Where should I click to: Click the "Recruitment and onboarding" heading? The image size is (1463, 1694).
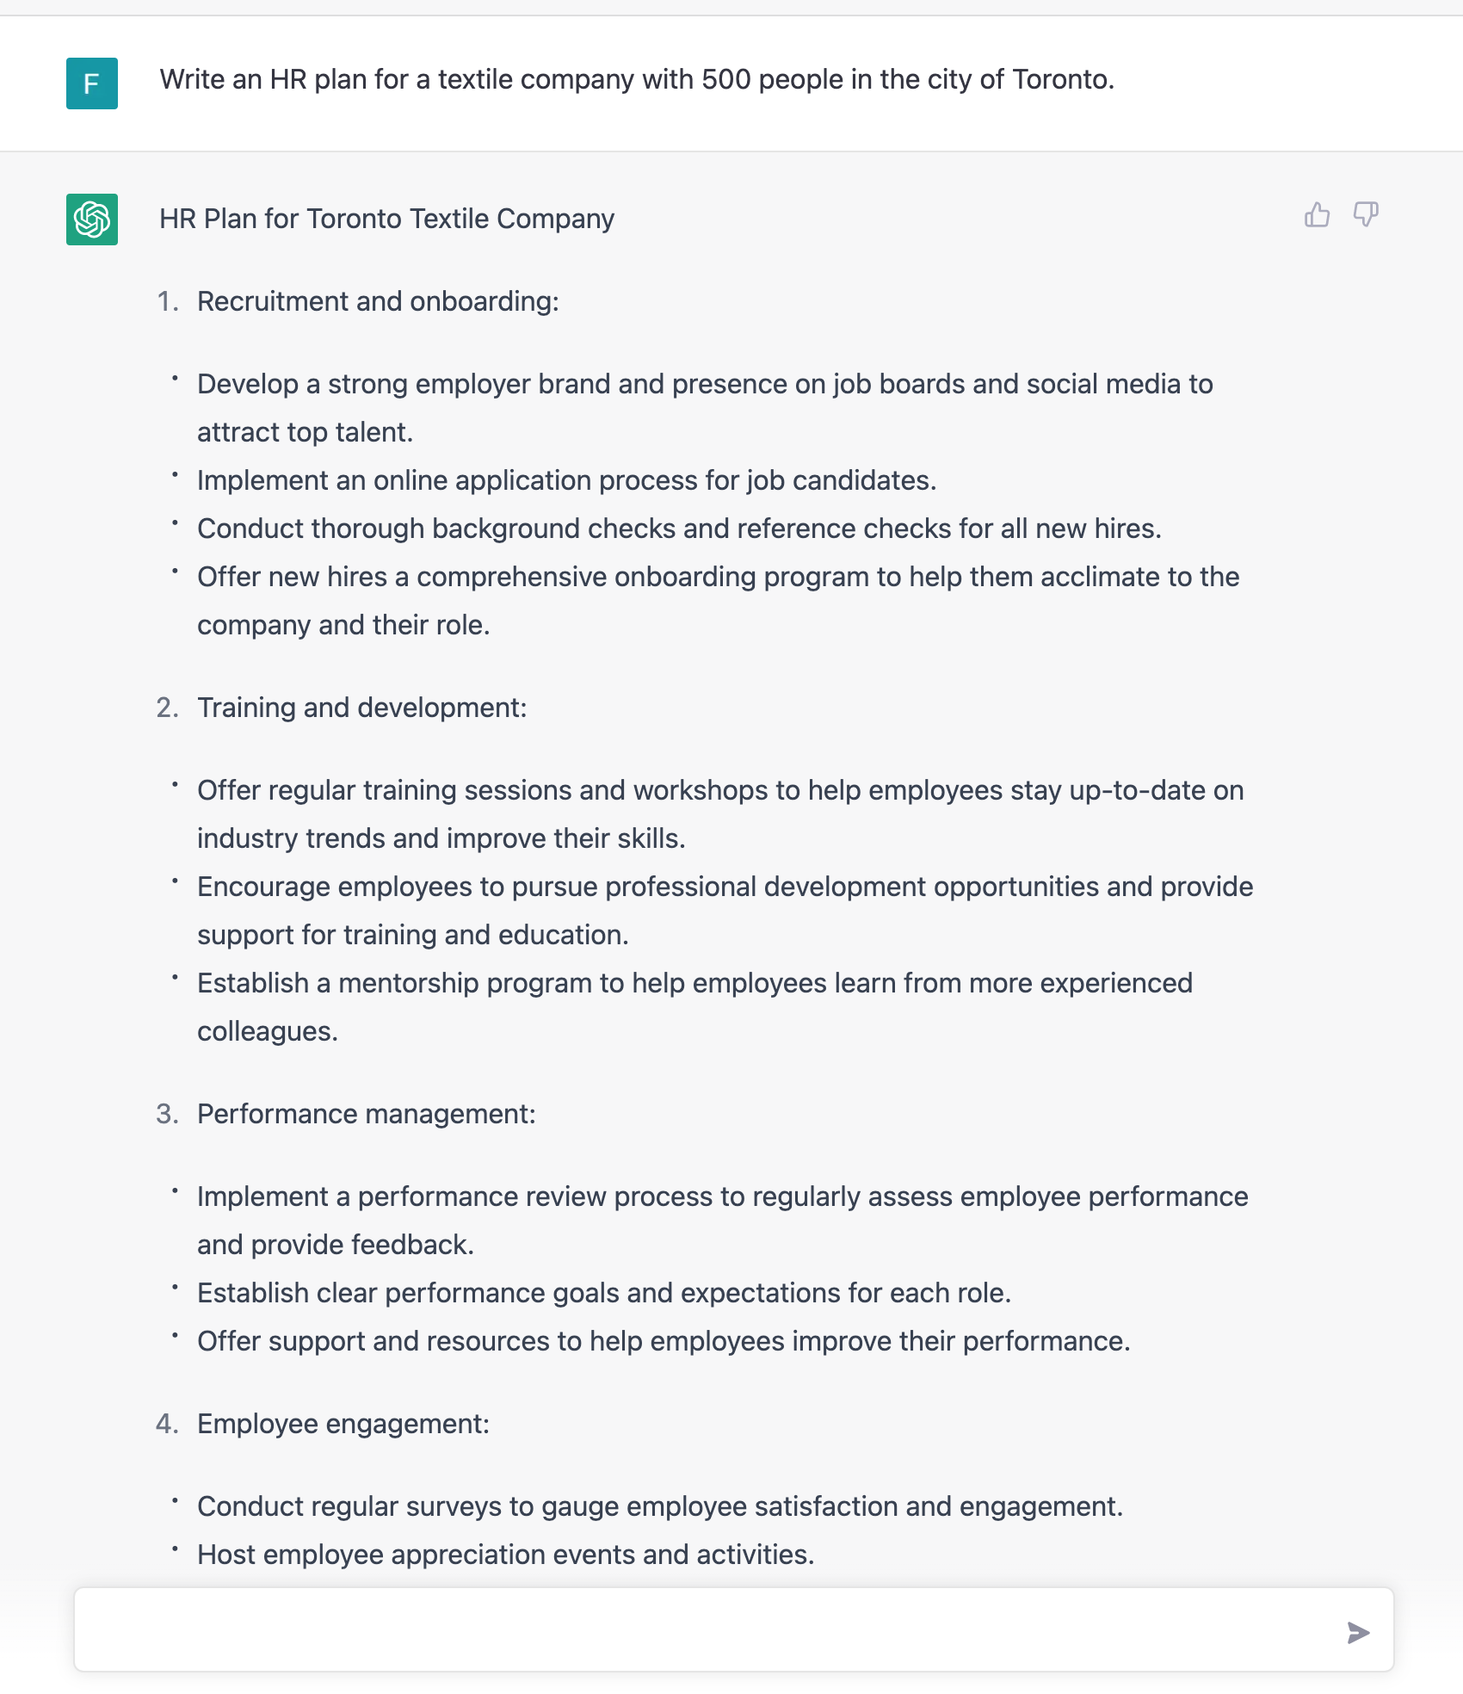[378, 302]
